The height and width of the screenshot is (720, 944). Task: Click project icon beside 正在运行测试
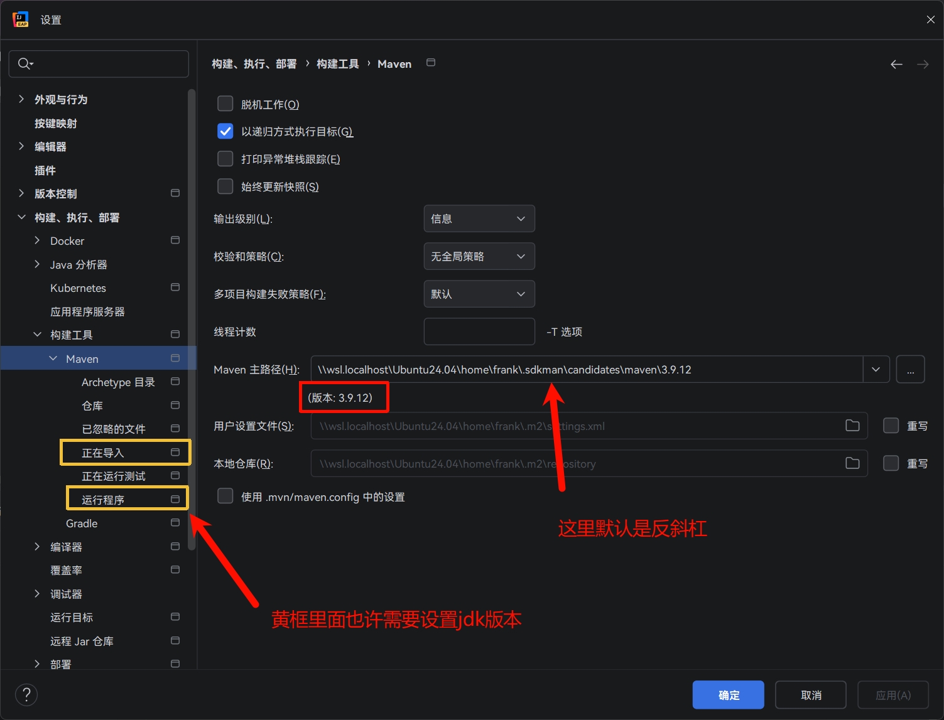[x=175, y=476]
